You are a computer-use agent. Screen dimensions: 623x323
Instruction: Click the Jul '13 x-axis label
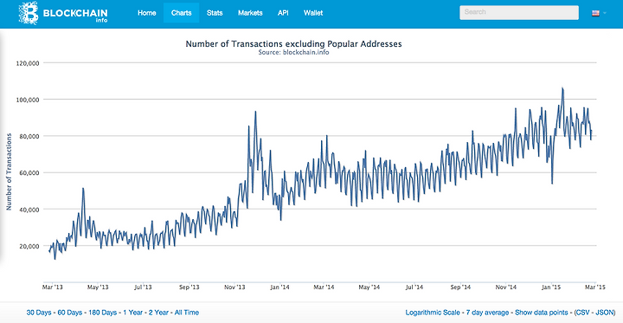[143, 287]
